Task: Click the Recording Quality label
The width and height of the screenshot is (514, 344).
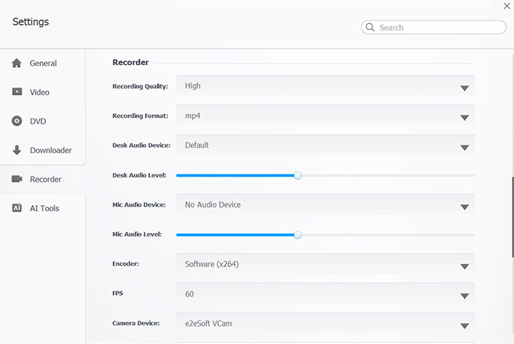Action: click(141, 86)
